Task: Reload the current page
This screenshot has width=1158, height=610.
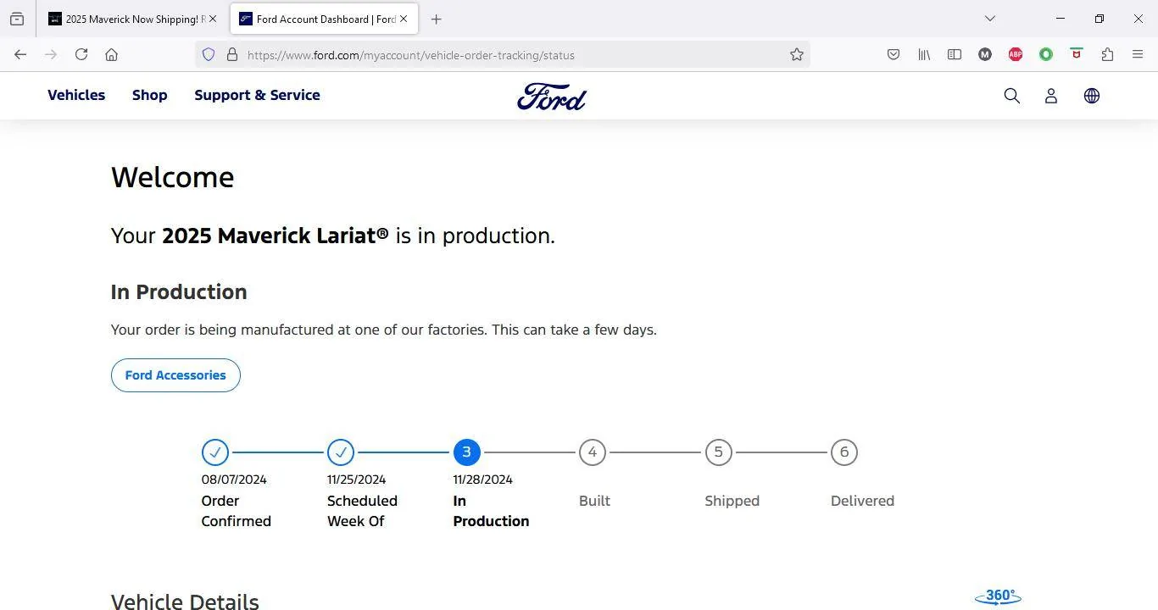Action: click(x=81, y=54)
